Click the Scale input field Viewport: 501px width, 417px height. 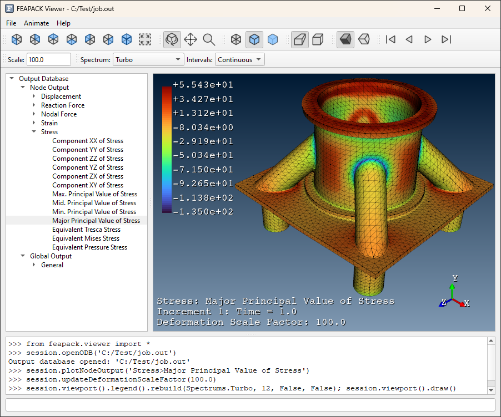click(48, 60)
